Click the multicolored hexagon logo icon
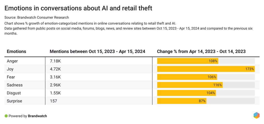Image resolution: width=264 pixels, height=124 pixels. point(256,116)
